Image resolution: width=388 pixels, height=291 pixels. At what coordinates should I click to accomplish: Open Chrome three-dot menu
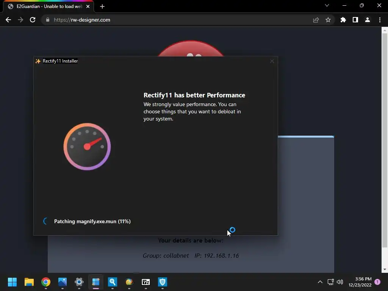point(380,20)
